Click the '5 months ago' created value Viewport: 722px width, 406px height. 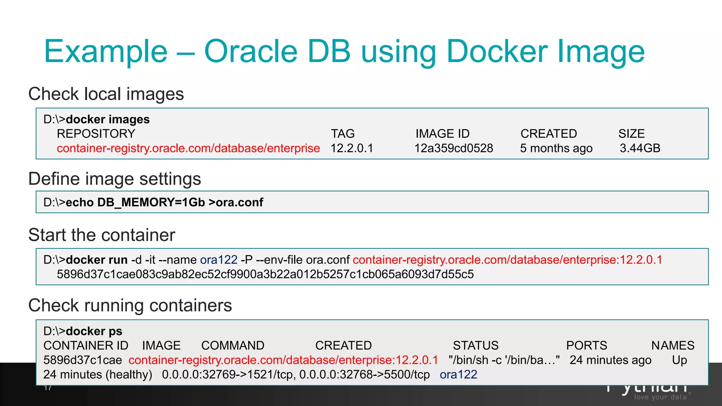point(556,149)
